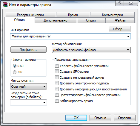Image resolution: width=140 pixels, height=126 pixels.
Task: Click the Обзор... browse button
Action: pos(119,29)
